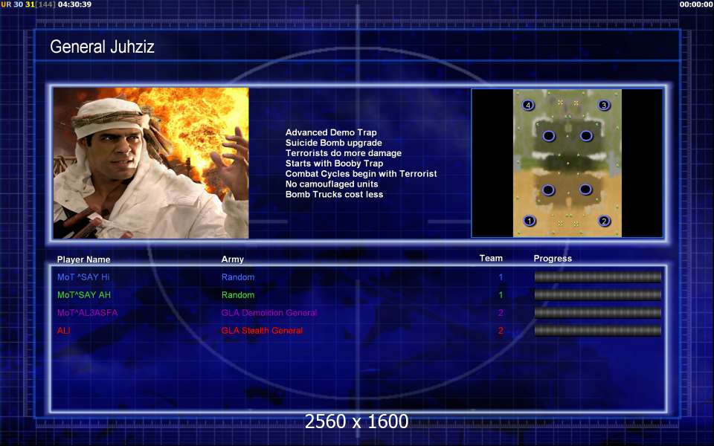Image resolution: width=714 pixels, height=446 pixels.
Task: Click the team number for MoT^AL3ASFA
Action: point(501,313)
